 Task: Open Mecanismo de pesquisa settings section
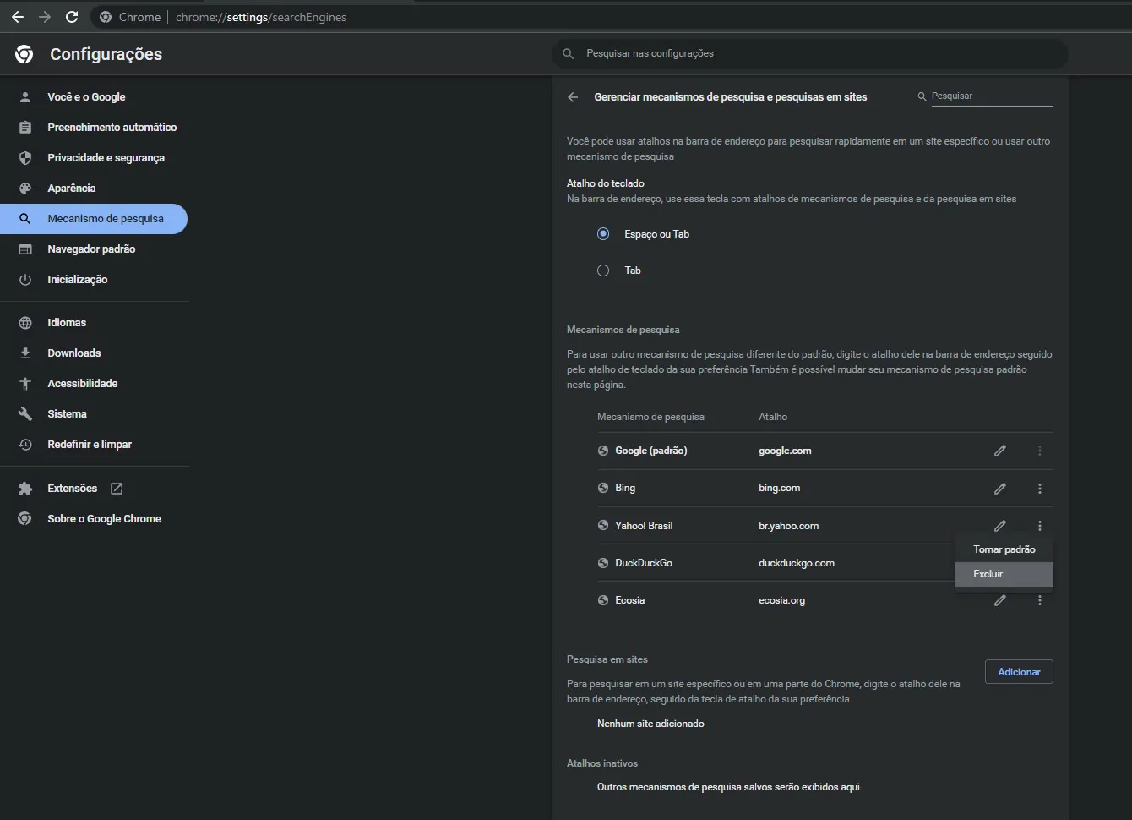coord(94,219)
